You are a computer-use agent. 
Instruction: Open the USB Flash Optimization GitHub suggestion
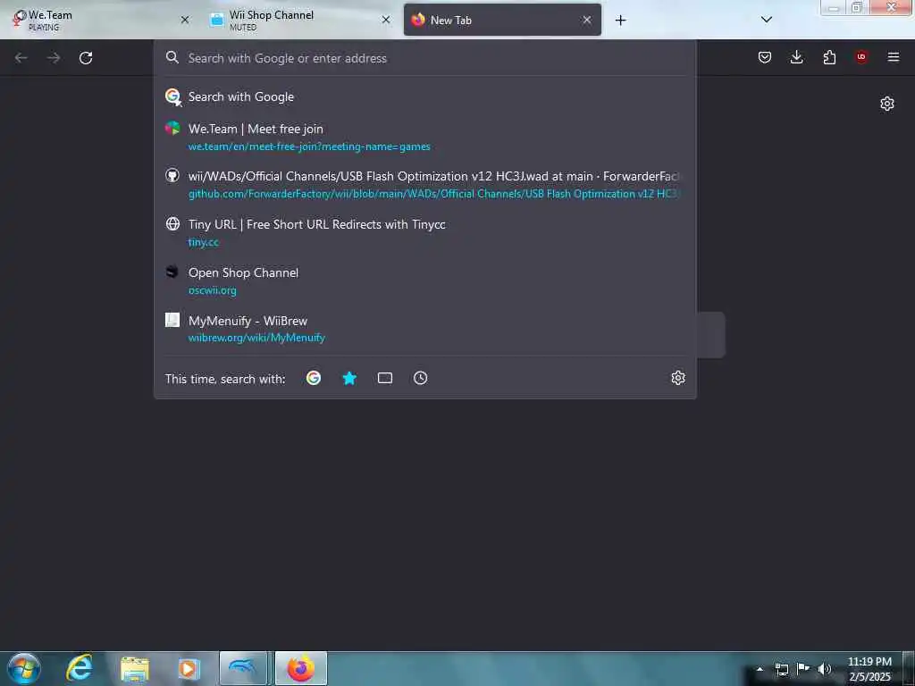[x=424, y=185]
